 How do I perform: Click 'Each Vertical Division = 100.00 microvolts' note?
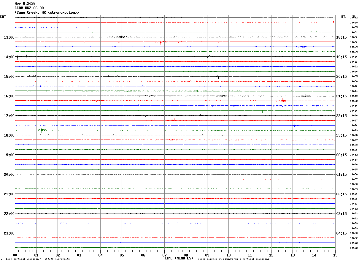tap(38, 259)
